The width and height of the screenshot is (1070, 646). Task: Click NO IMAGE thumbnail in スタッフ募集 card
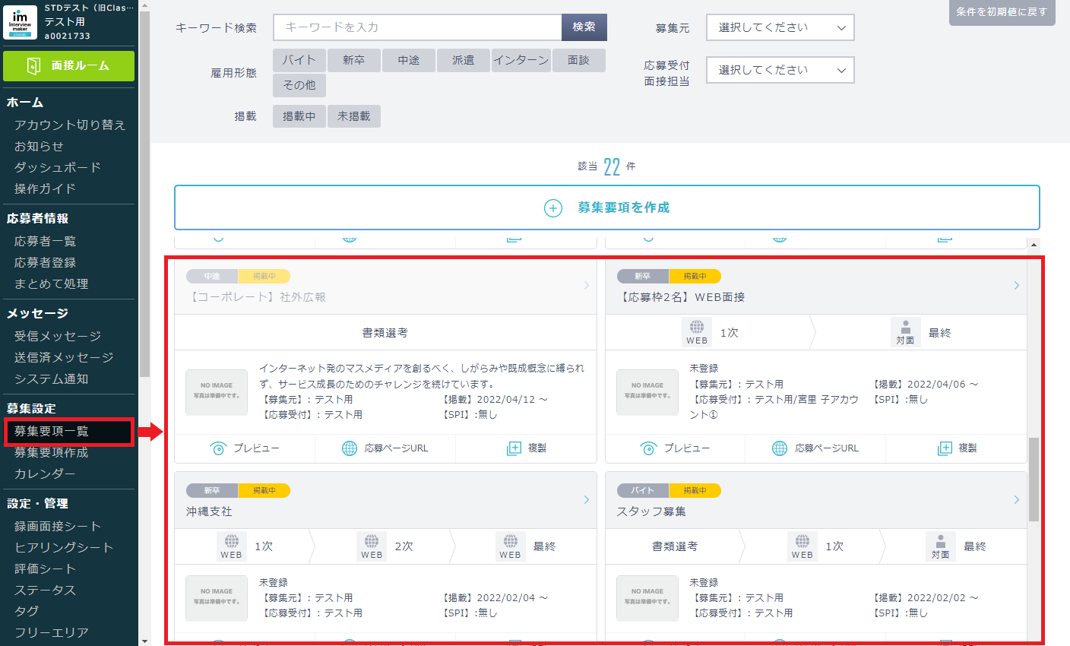click(x=647, y=598)
